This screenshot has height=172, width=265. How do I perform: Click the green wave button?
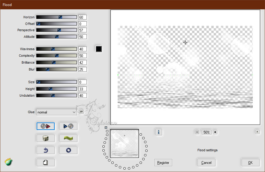tap(68, 138)
